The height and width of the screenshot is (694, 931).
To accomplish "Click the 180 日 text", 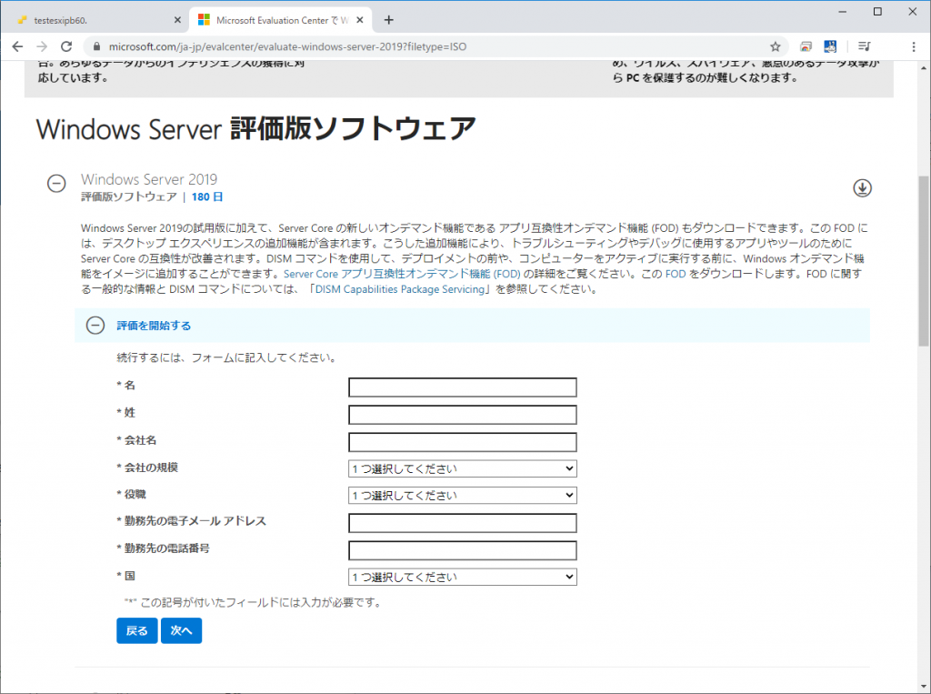I will 207,196.
